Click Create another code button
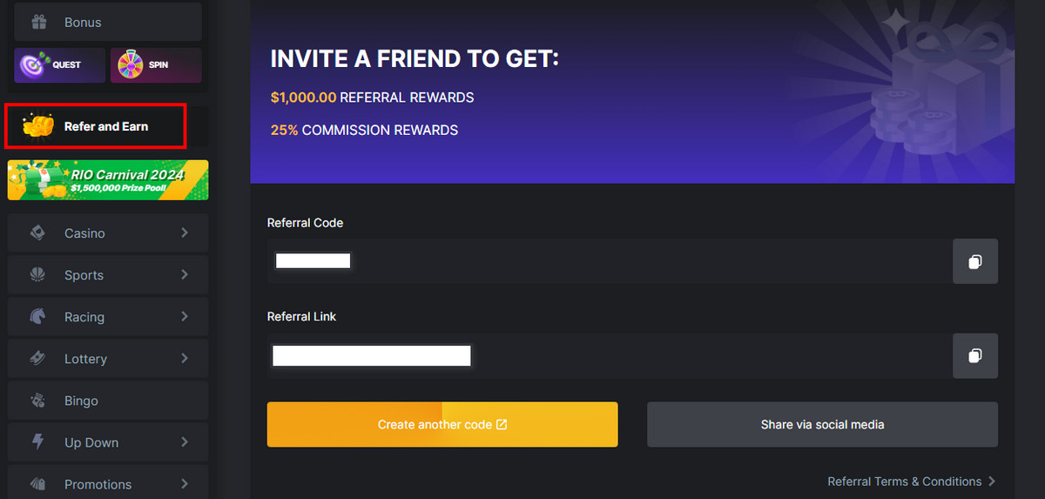 point(442,424)
